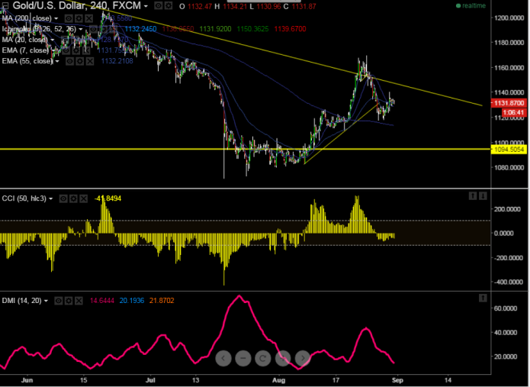Remove EMA (55, close) indicator with X
Viewport: 530px width, 387px height.
tap(90, 61)
